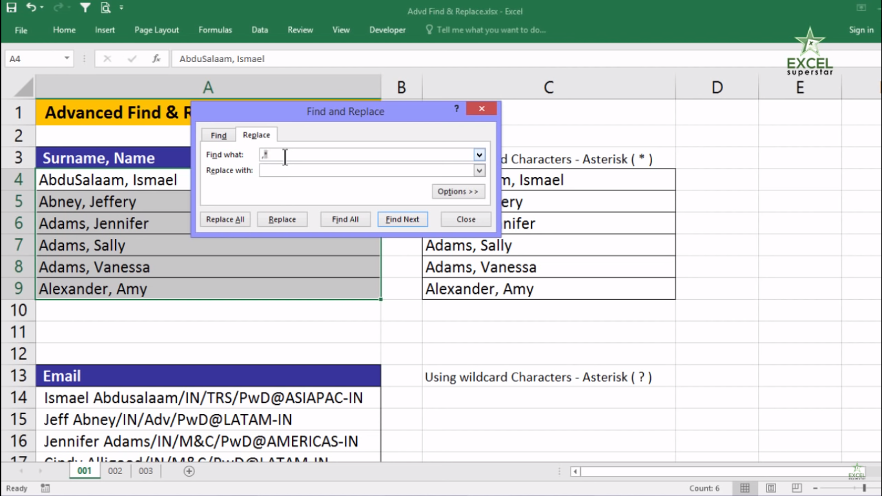Image resolution: width=882 pixels, height=496 pixels.
Task: Switch to Page Break Preview icon in status bar
Action: coord(797,488)
